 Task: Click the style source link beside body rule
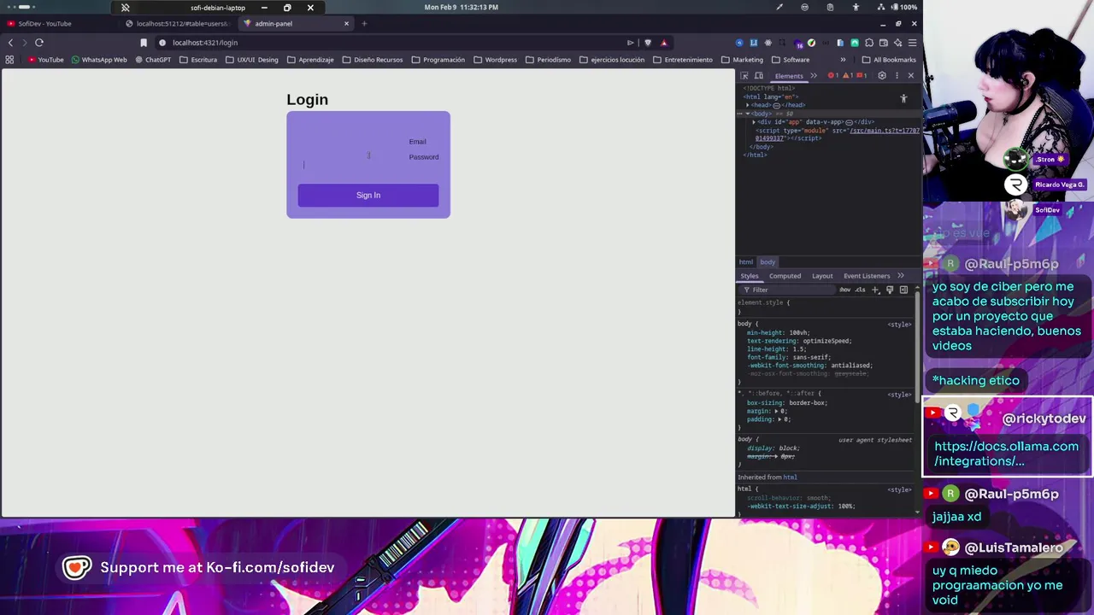[x=899, y=325]
